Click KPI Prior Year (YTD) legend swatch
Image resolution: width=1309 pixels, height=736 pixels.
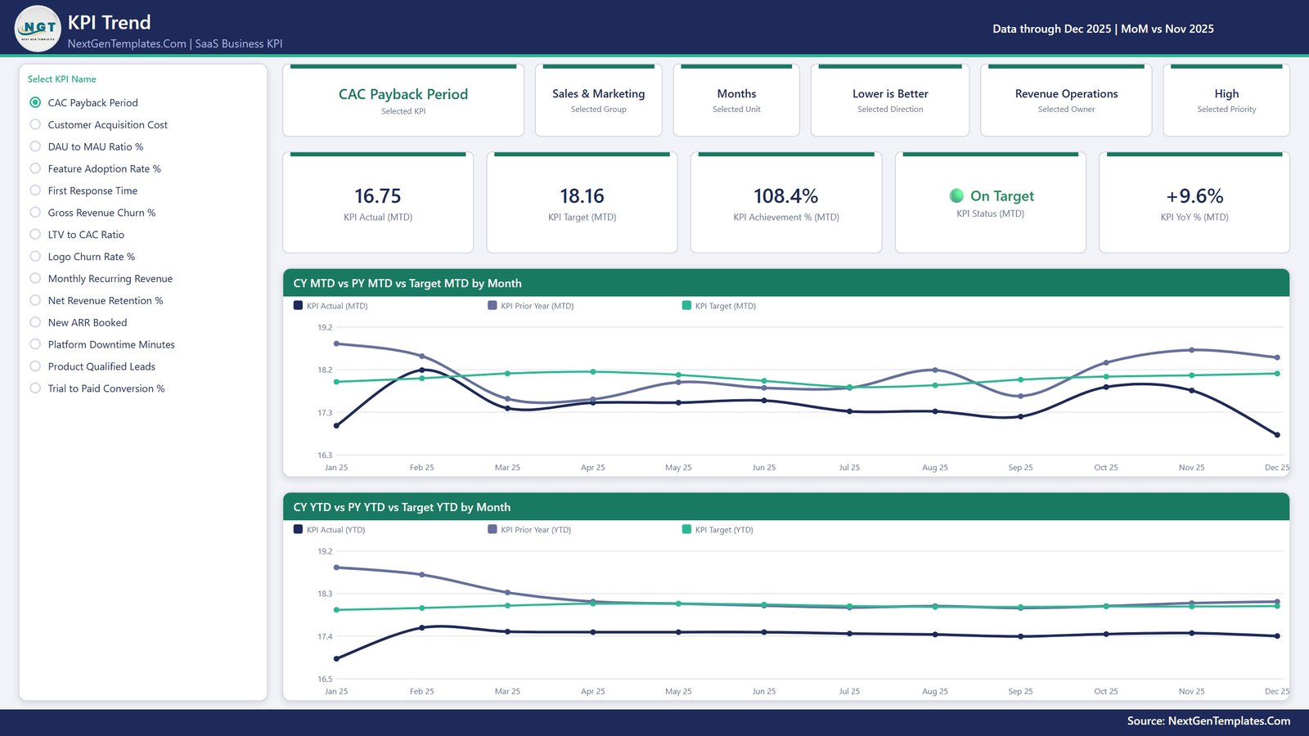pos(493,529)
